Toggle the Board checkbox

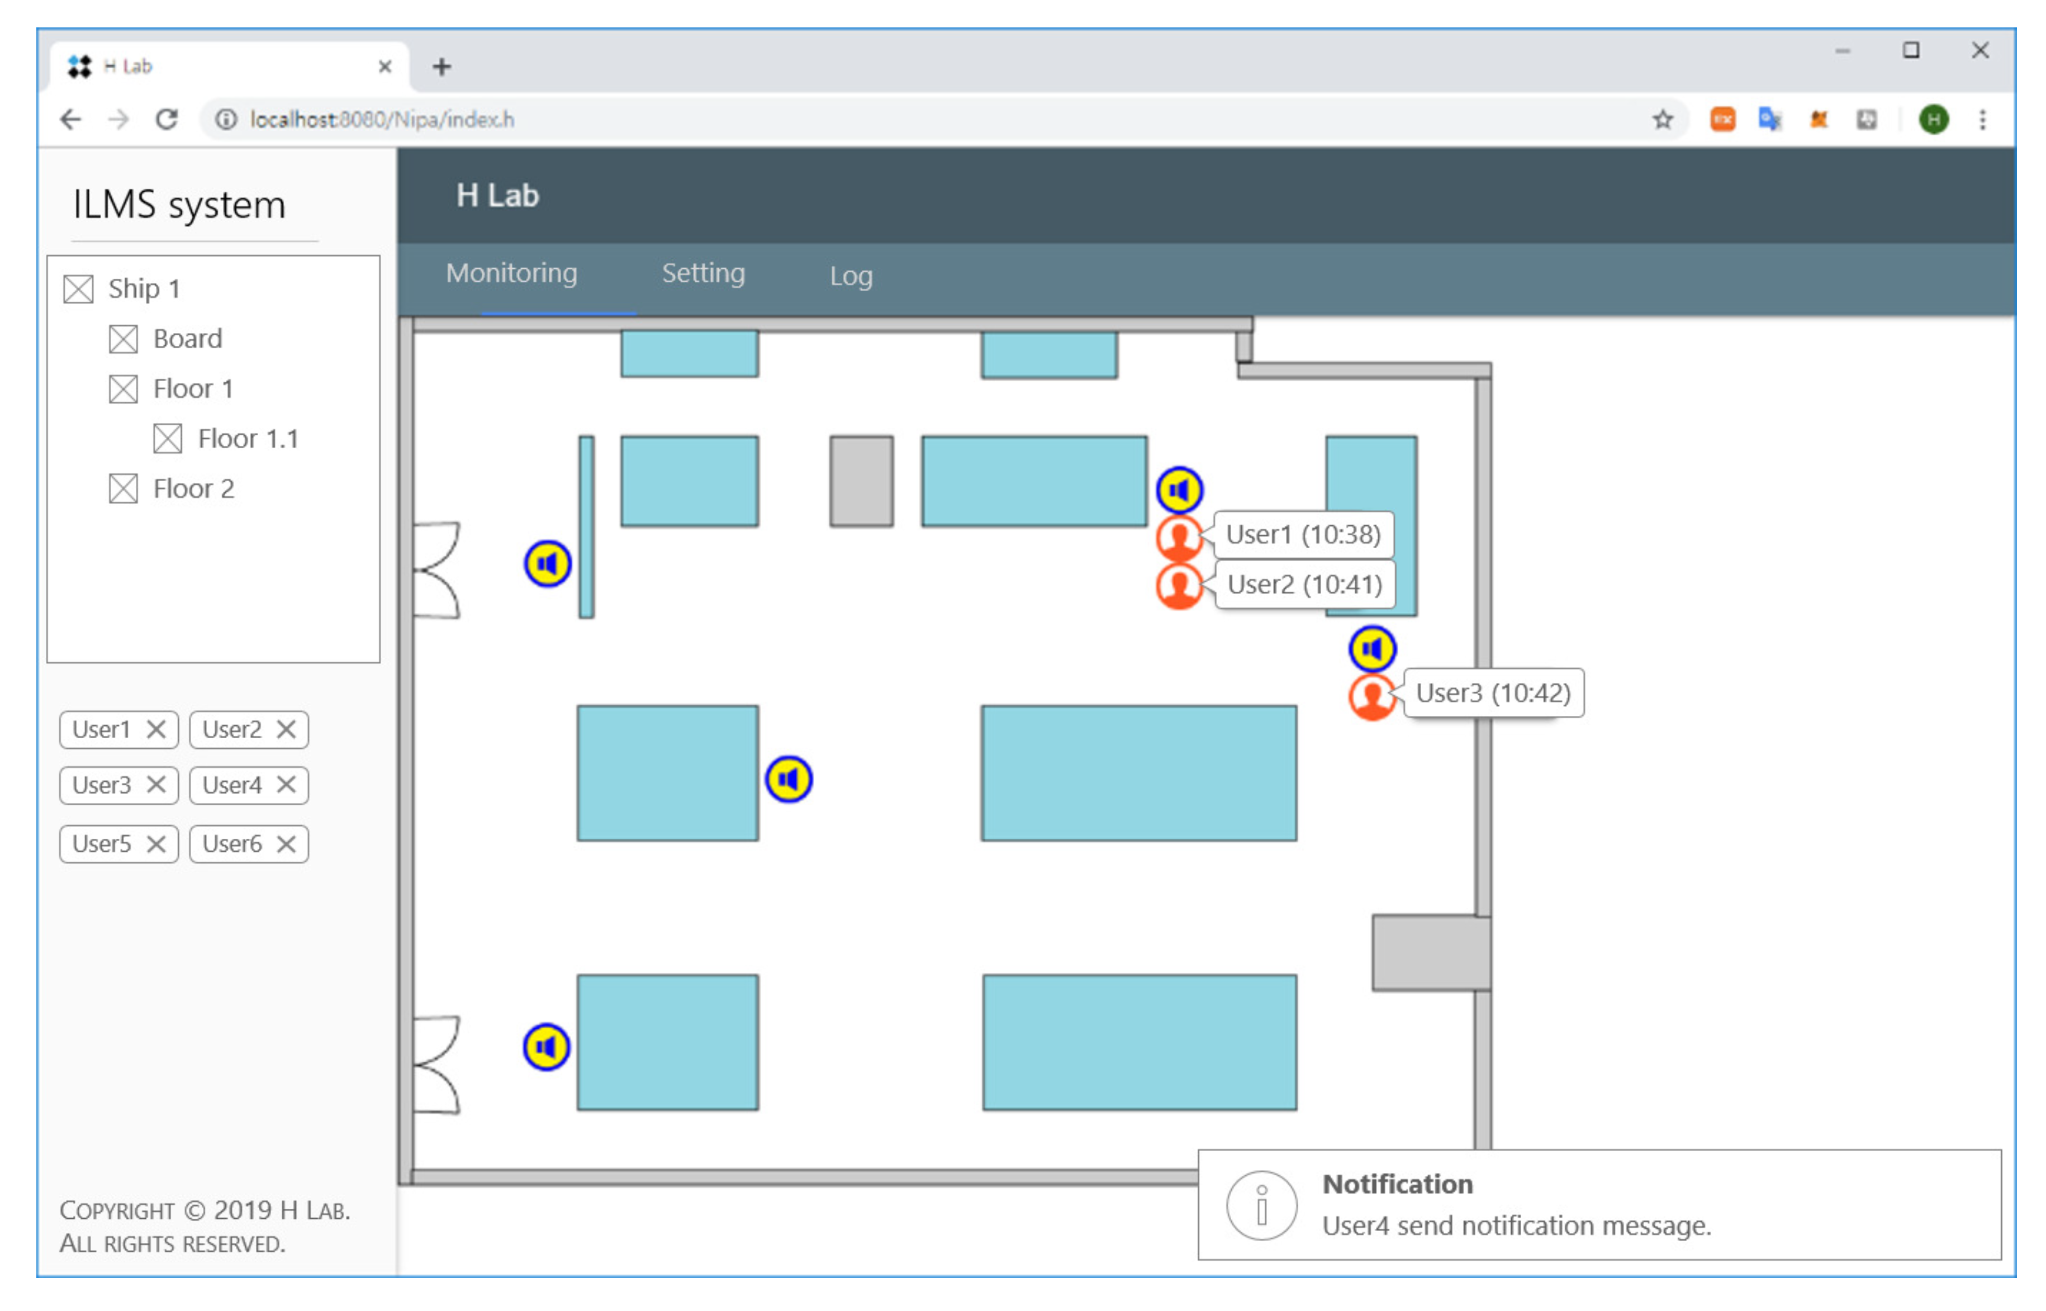click(x=124, y=340)
